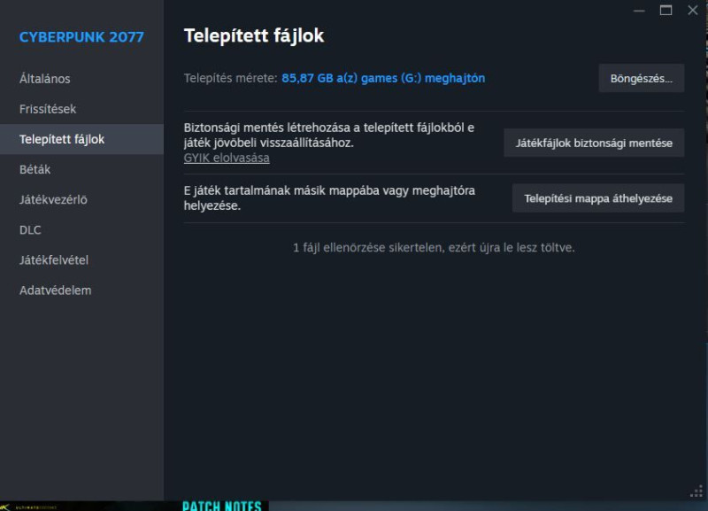Screen dimensions: 708x511
Task: Switch to the Adatvédelem tab
Action: pyautogui.click(x=56, y=290)
